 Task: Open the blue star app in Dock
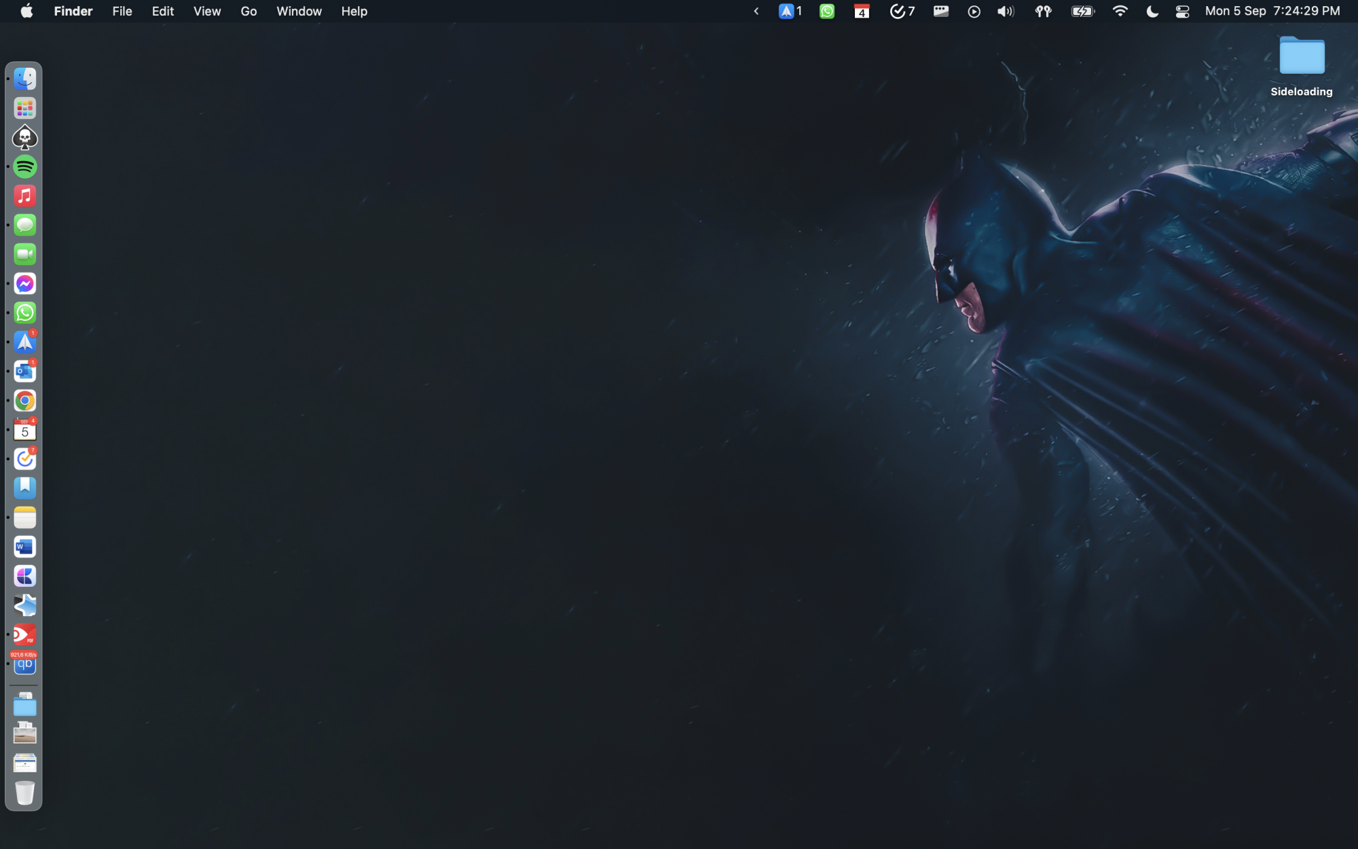pos(24,605)
